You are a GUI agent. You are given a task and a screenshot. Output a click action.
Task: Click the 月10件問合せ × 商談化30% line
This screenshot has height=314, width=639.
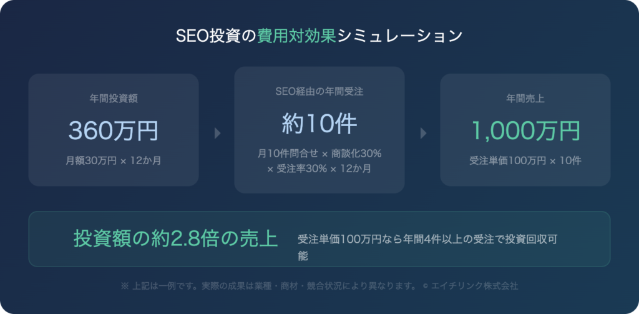[319, 154]
